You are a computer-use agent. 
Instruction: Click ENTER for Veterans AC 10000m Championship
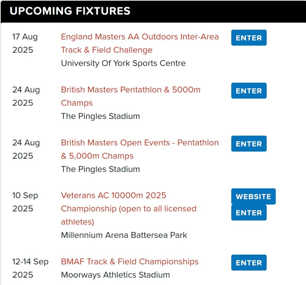click(249, 213)
